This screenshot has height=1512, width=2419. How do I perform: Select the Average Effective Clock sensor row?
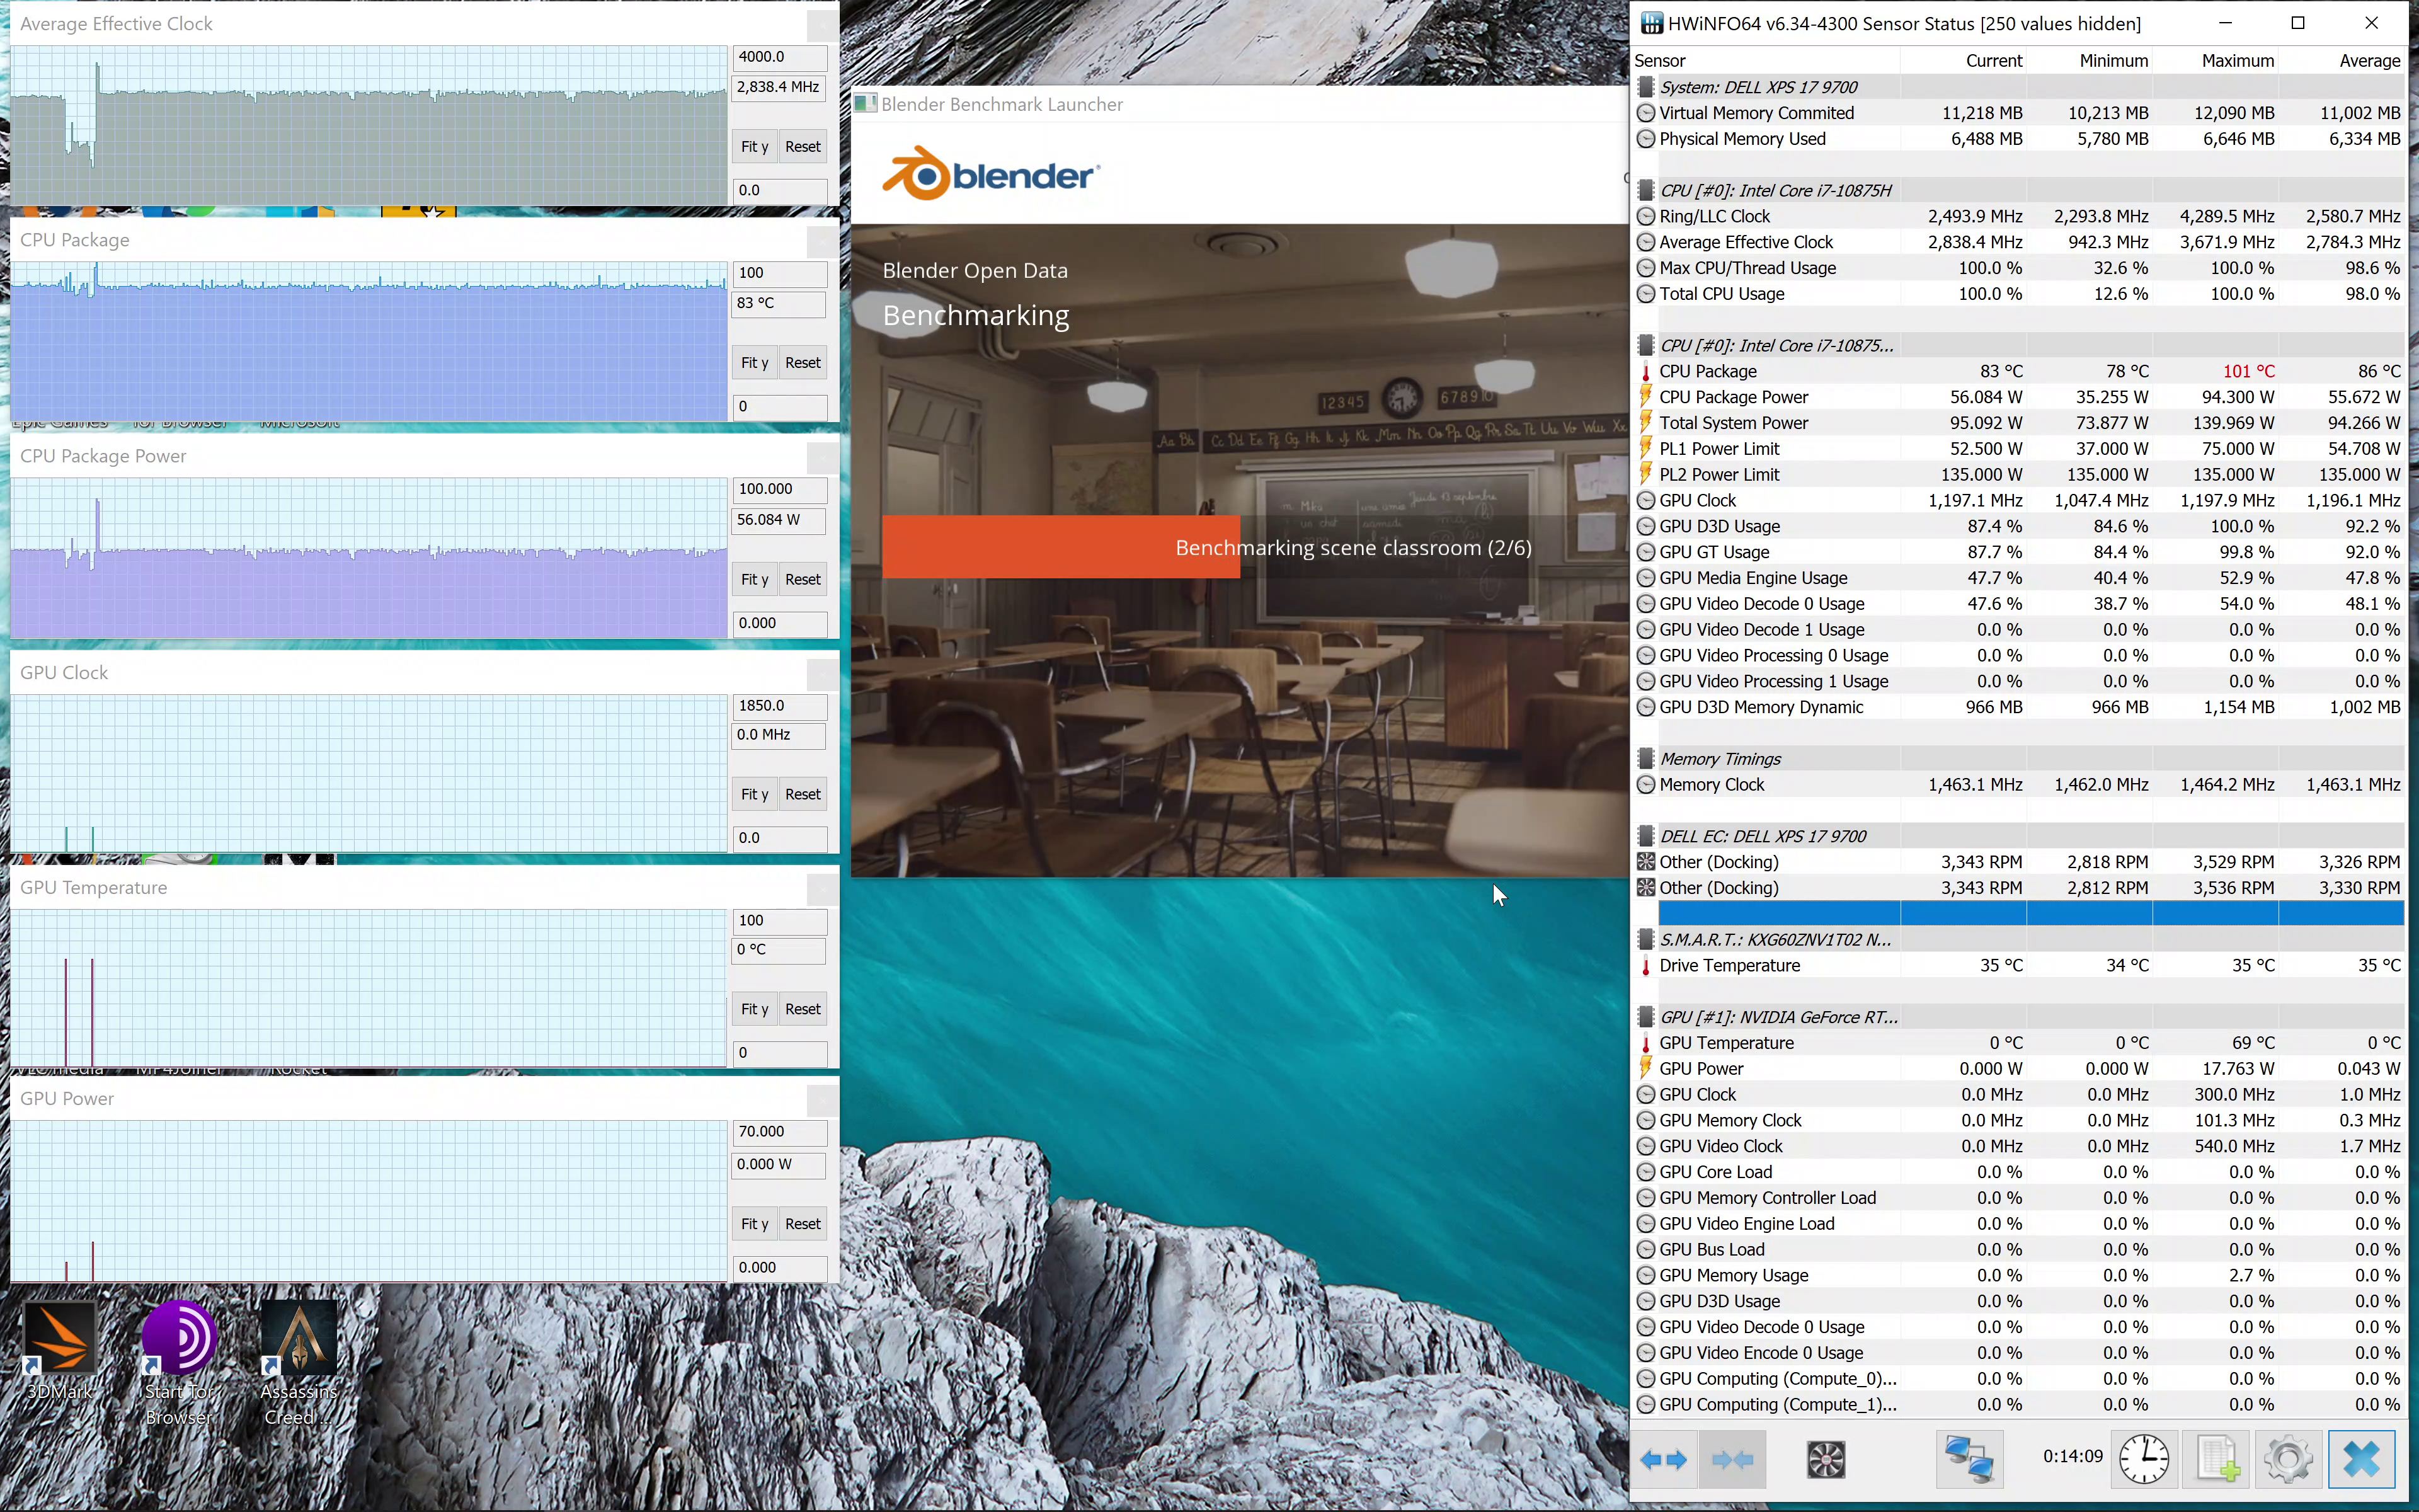pyautogui.click(x=2019, y=242)
